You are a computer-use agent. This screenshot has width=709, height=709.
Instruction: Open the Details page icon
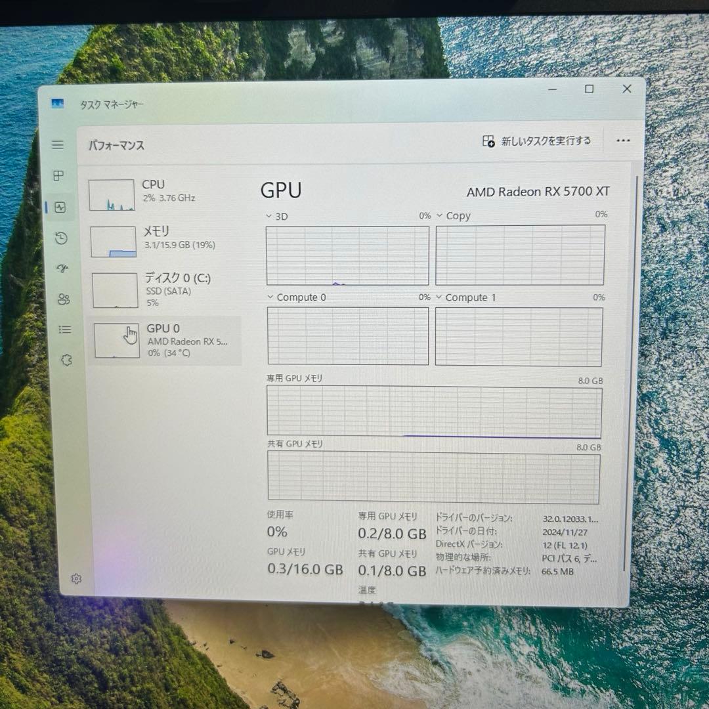coord(64,329)
